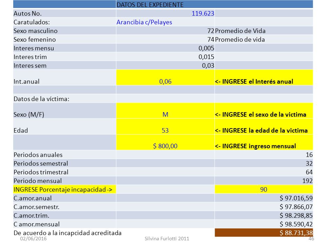The width and height of the screenshot is (334, 250).
Task: Click the value 32 for Periodos semestral
Action: click(x=309, y=164)
